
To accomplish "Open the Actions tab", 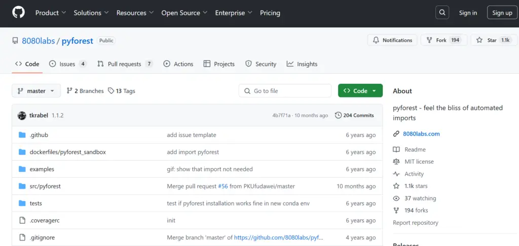I will coord(178,64).
